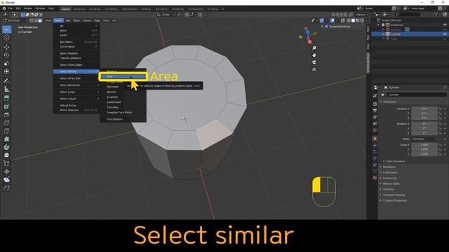The width and height of the screenshot is (449, 252).
Task: Open the rotation Mode XYZ Euler dropdown
Action: click(x=425, y=139)
